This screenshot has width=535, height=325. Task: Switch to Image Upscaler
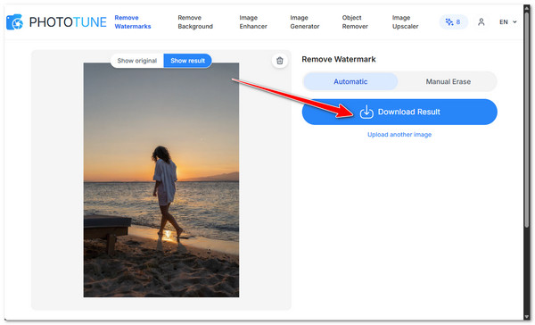point(405,21)
